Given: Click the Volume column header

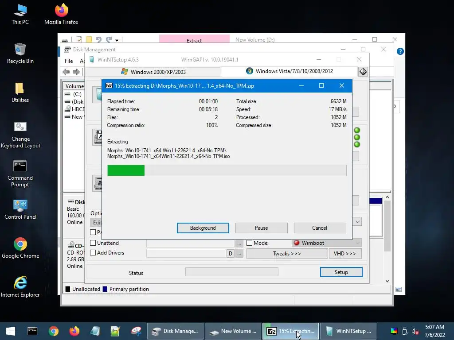Looking at the screenshot, I should coord(74,86).
